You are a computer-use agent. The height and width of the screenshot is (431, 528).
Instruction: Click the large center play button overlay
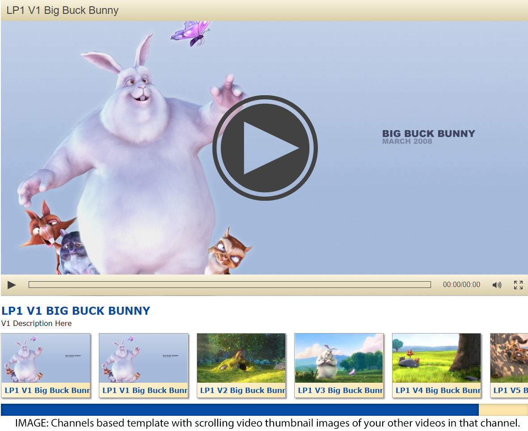pyautogui.click(x=265, y=148)
